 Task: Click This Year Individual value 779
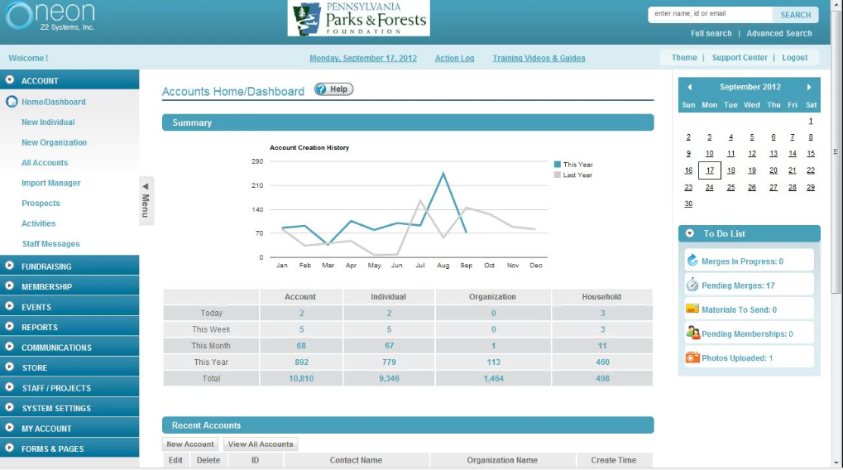389,362
